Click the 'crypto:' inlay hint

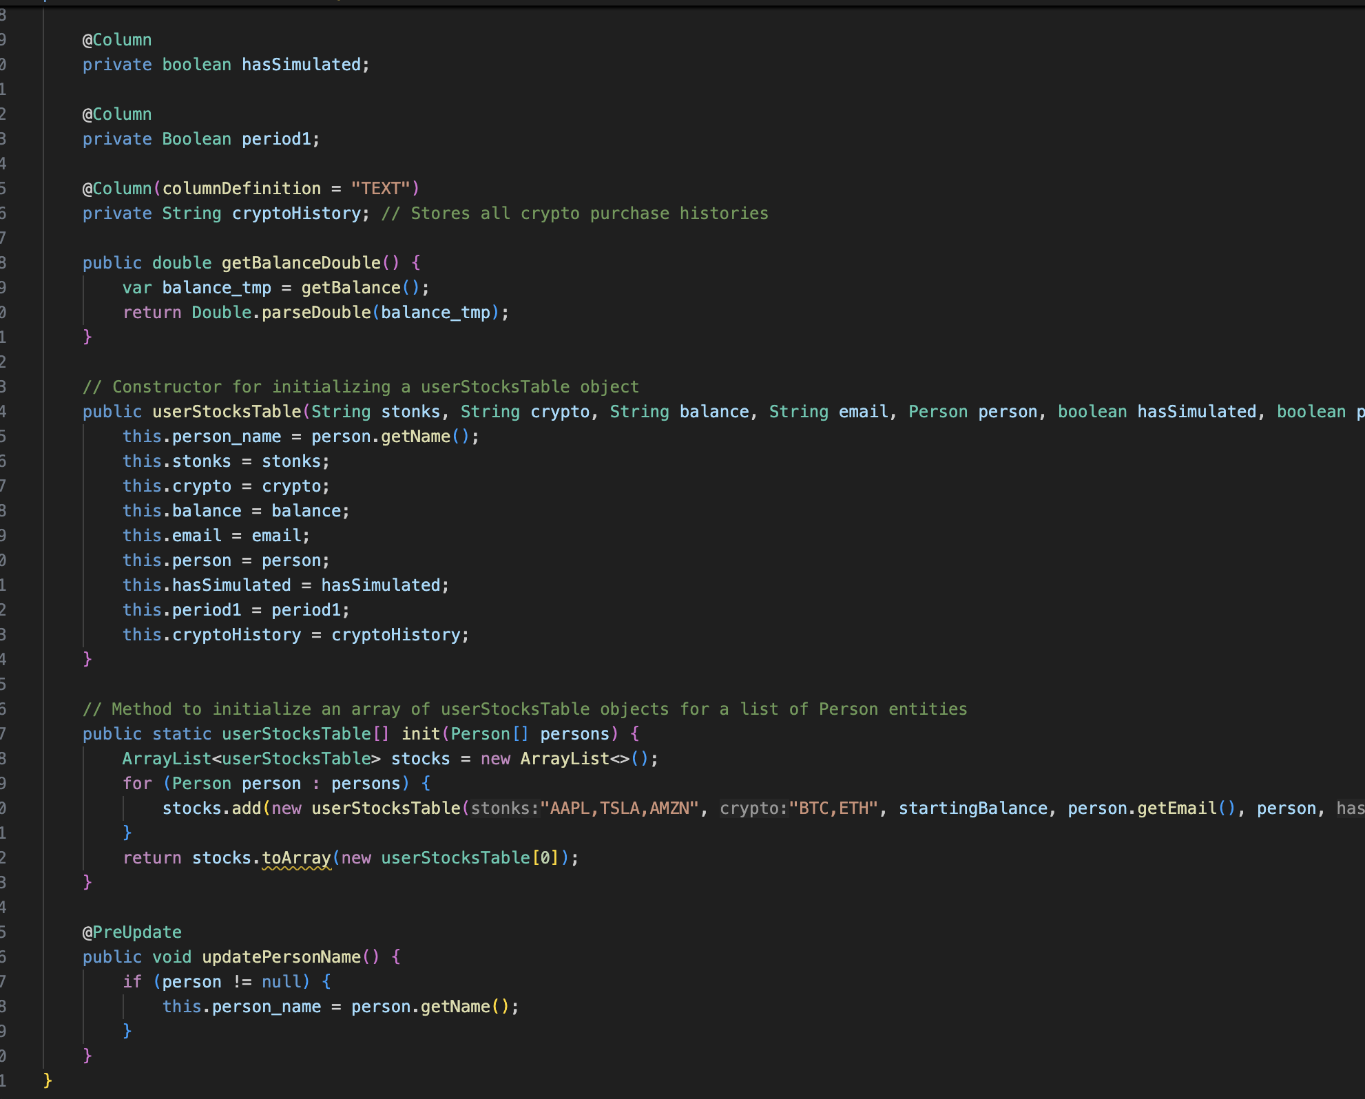[x=753, y=808]
